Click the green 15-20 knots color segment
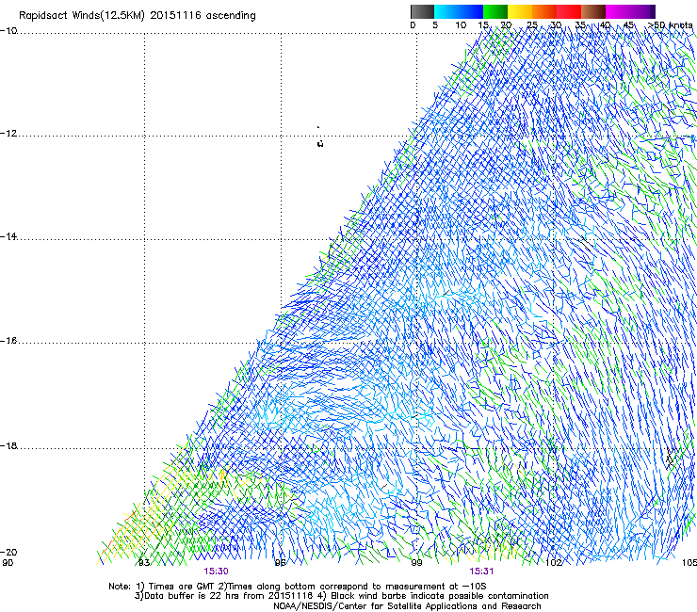Viewport: 697px width, 612px height. [495, 11]
